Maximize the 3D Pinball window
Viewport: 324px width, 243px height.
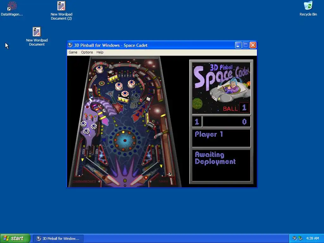coord(246,45)
